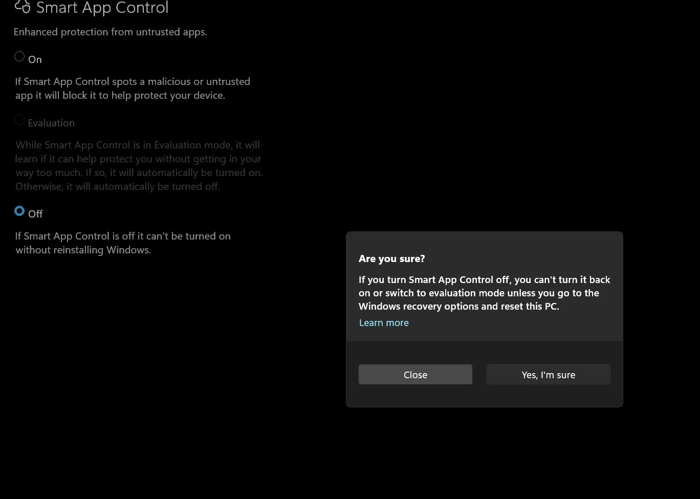The height and width of the screenshot is (499, 700).
Task: Select the Off radio button
Action: click(x=19, y=211)
